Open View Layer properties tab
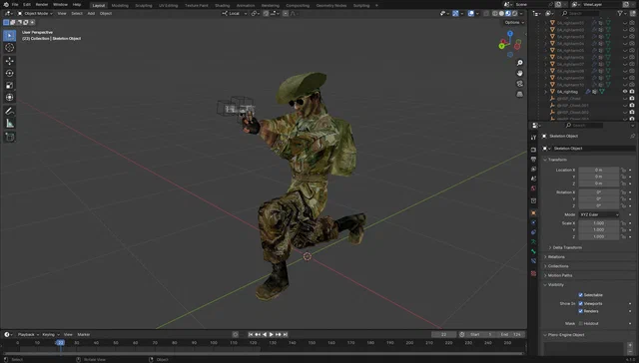 (533, 169)
